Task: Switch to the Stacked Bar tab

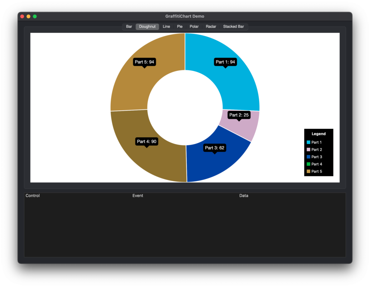Action: (x=234, y=26)
